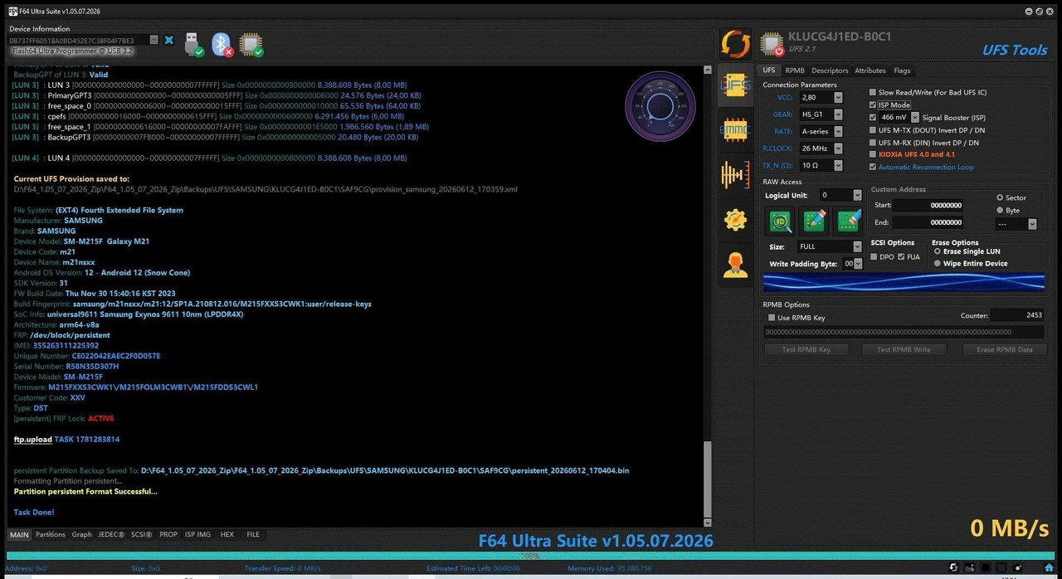This screenshot has height=579, width=1062.
Task: Click the orange refresh/reconnect arrows icon
Action: pyautogui.click(x=735, y=44)
